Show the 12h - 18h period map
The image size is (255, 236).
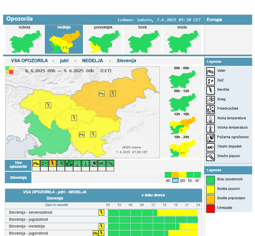tap(182, 124)
